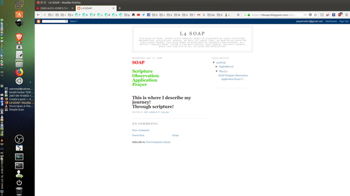Open bookmark folder labeled M
This screenshot has width=350, height=196.
[x=177, y=15]
